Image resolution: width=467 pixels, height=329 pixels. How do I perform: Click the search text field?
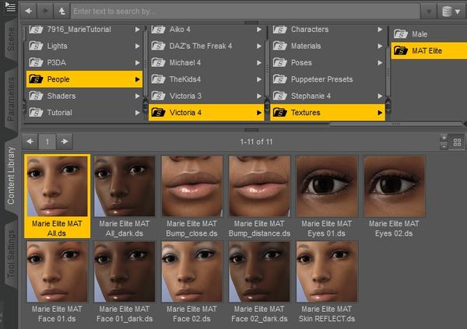point(245,12)
